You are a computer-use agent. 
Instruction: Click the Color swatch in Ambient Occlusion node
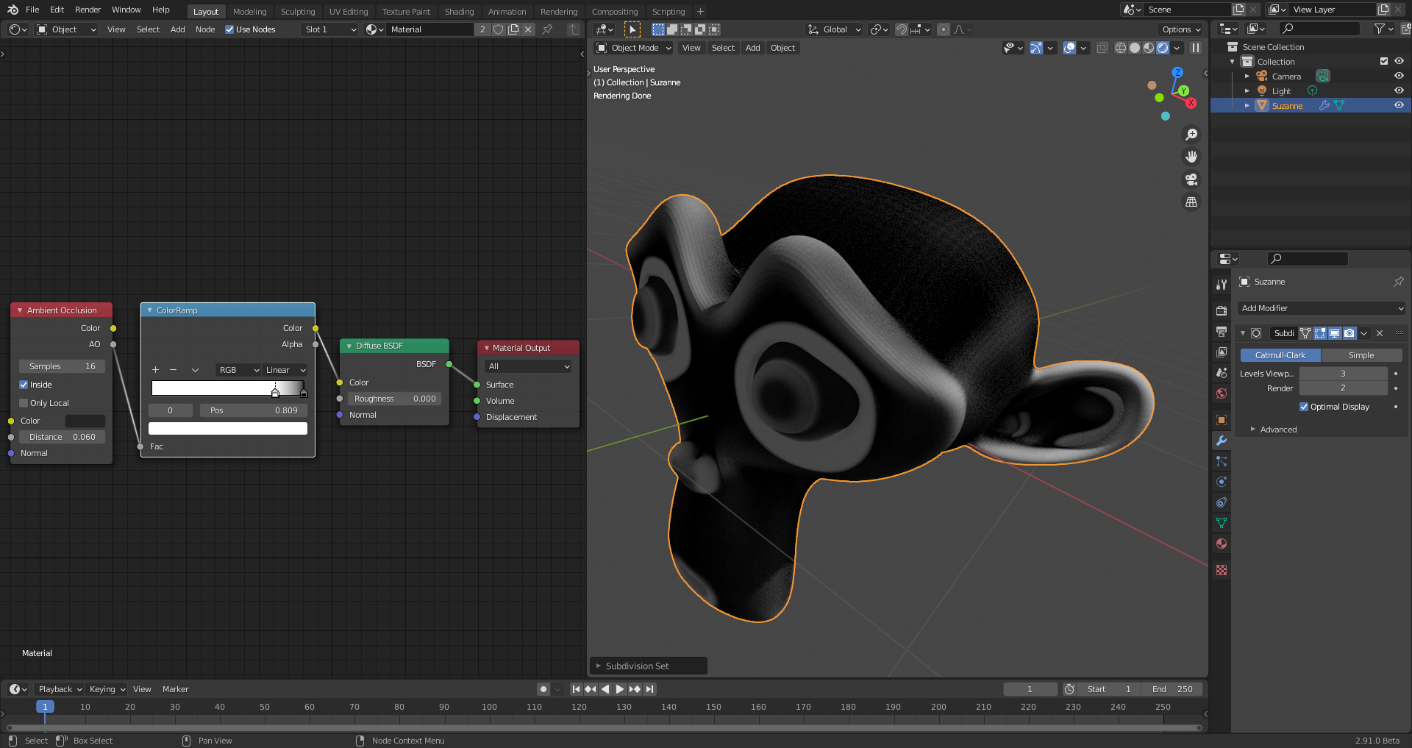click(85, 420)
